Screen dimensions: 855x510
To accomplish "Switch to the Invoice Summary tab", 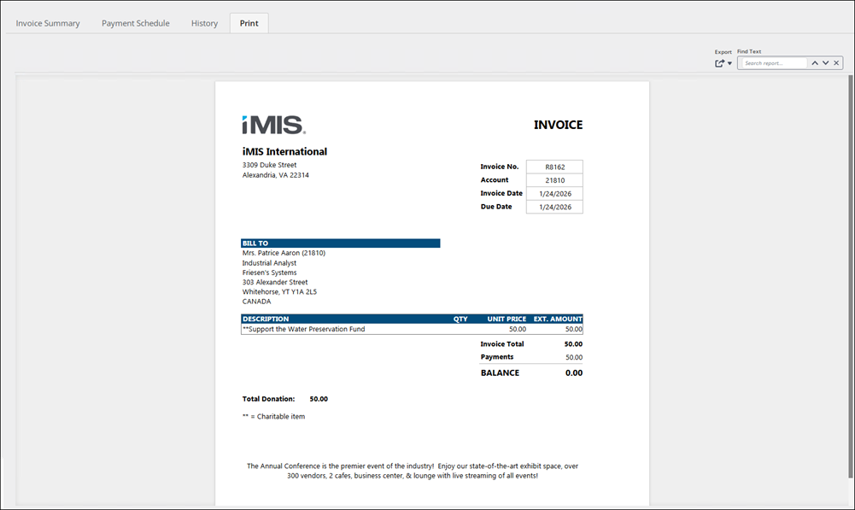I will coord(48,23).
